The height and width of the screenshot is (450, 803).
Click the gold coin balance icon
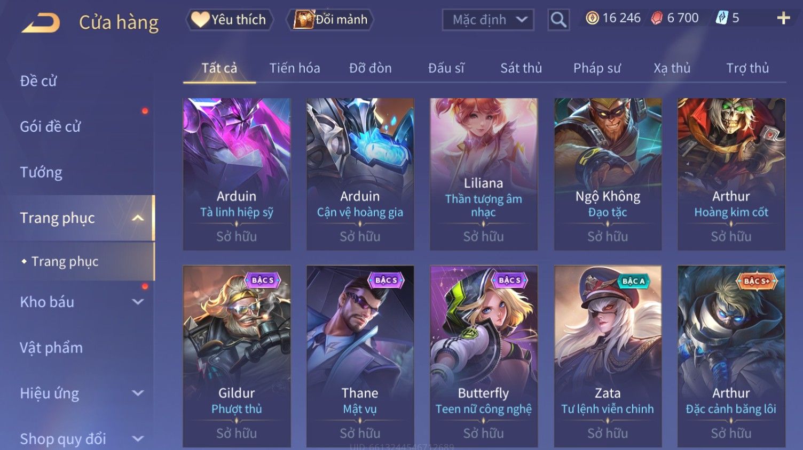click(x=592, y=18)
